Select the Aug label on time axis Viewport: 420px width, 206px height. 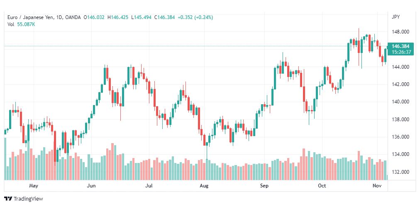[x=204, y=186]
